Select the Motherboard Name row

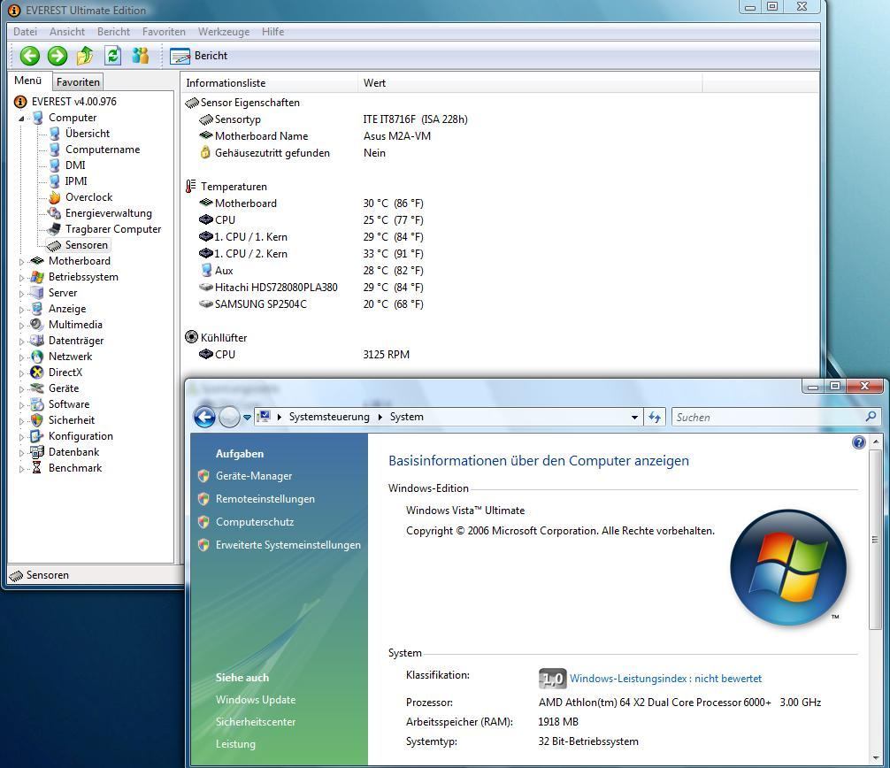(x=314, y=136)
